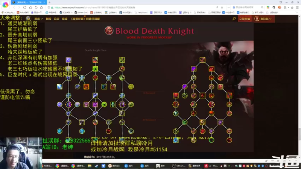Screen dimensions: 301x169
Task: Select the active 魔兽世界 browser tab
Action: (x=29, y=2)
